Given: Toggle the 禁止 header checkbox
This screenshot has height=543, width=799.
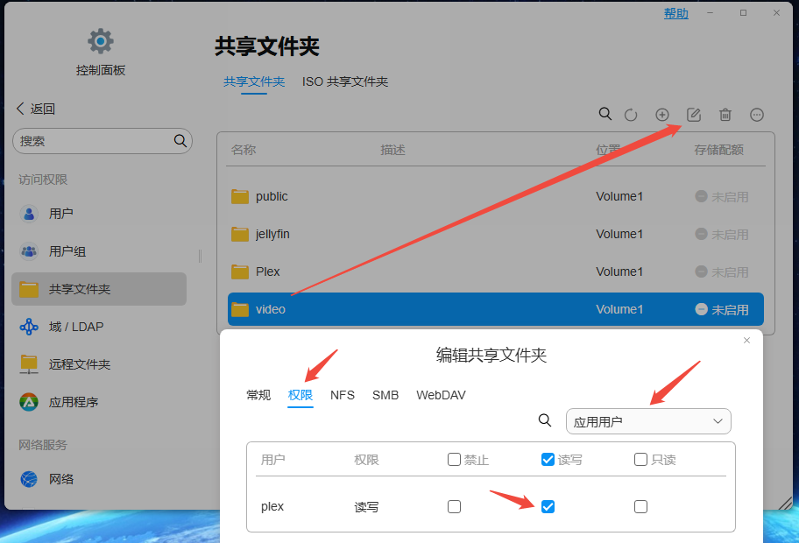Looking at the screenshot, I should point(454,460).
